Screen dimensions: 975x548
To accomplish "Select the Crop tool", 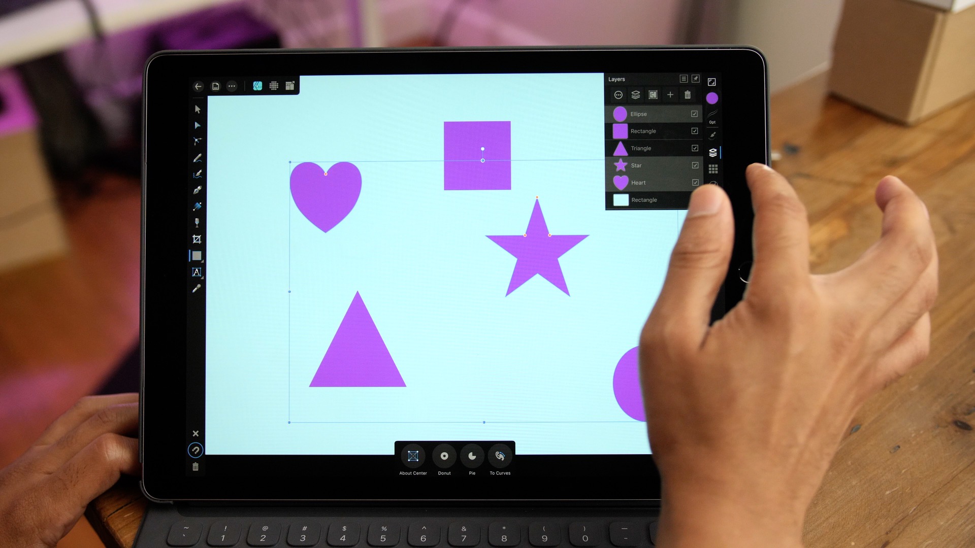I will 197,239.
